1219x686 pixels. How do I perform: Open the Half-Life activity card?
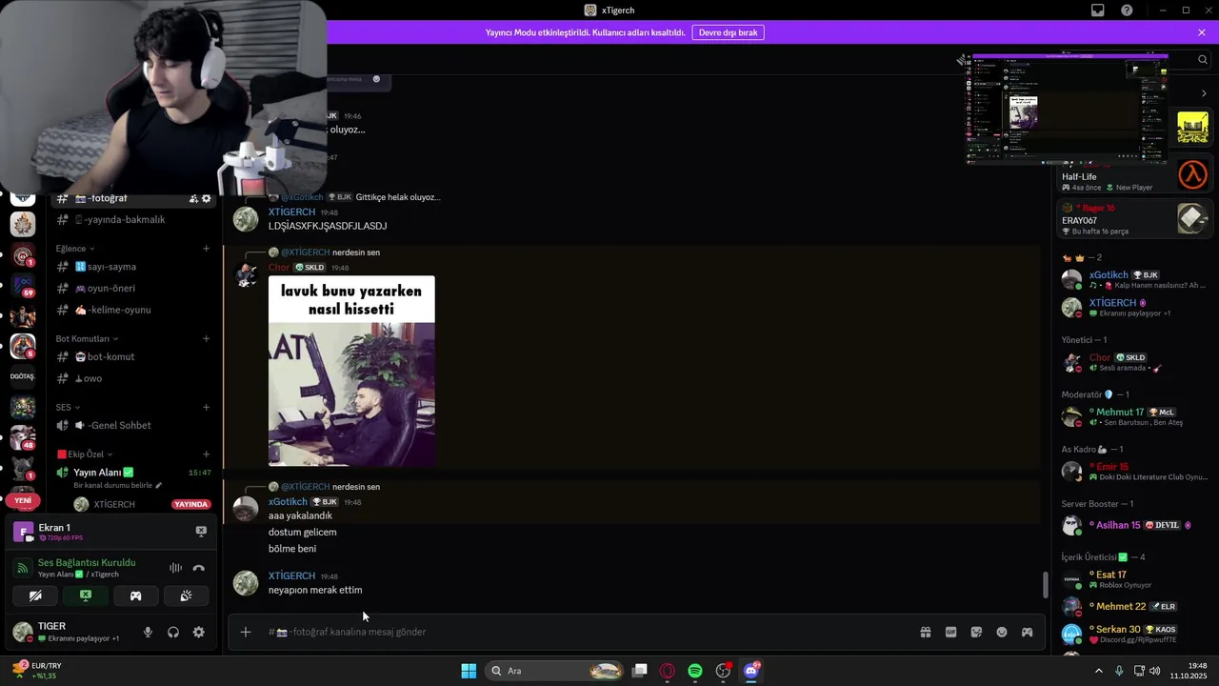pyautogui.click(x=1135, y=176)
